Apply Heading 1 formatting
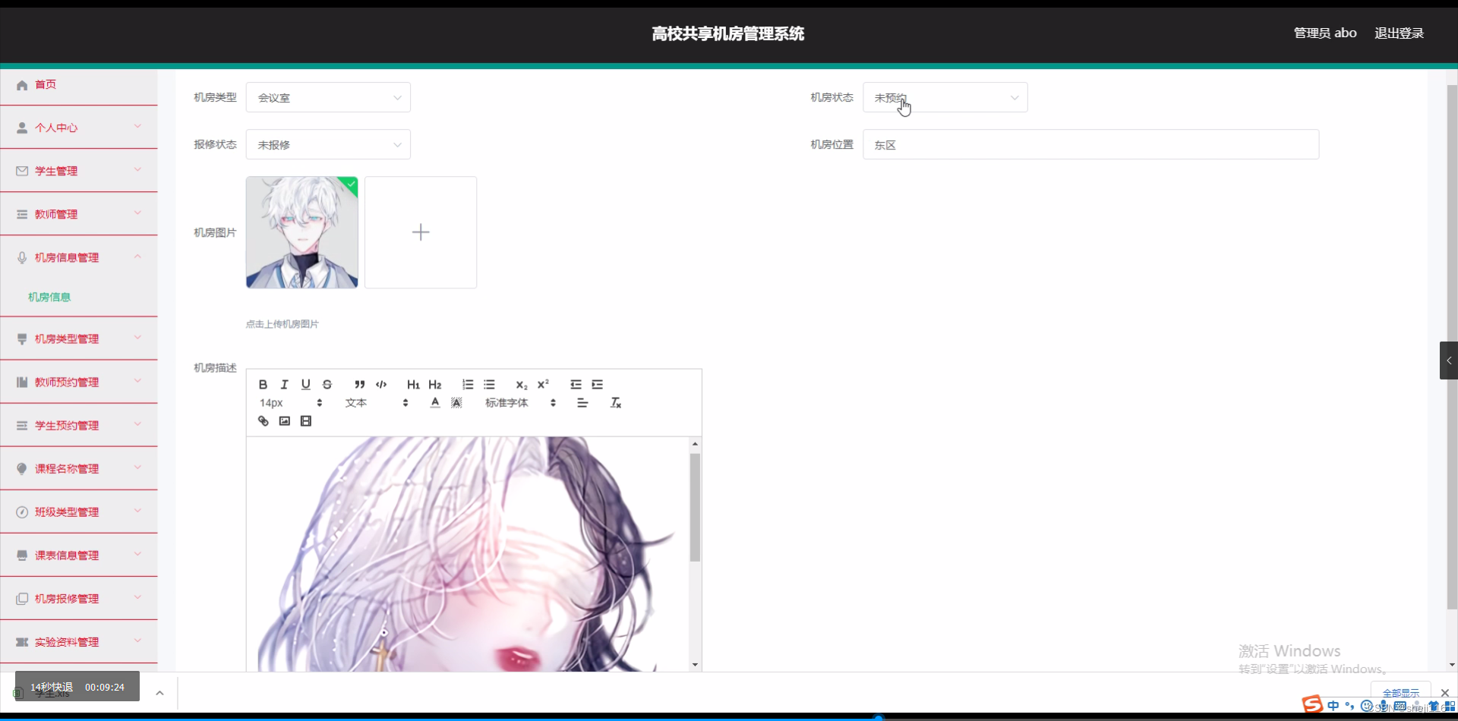The width and height of the screenshot is (1458, 721). (412, 384)
